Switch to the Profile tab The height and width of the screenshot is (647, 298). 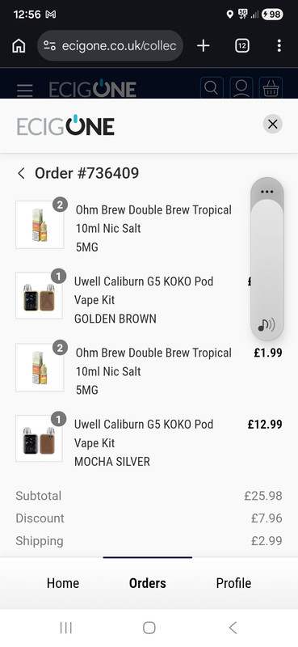tap(233, 583)
